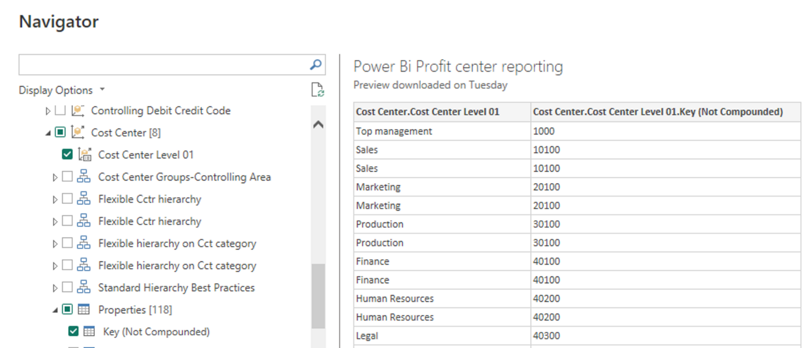Click the Key (Not Compounded) column header
Image resolution: width=812 pixels, height=348 pixels.
click(665, 112)
